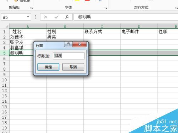This screenshot has height=133, width=178.
Task: Click cell containing 张学友
Action: point(21,42)
